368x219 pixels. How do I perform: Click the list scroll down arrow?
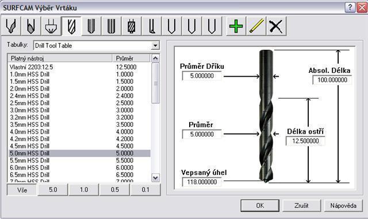[x=155, y=178]
